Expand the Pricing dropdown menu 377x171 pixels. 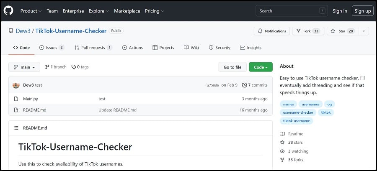(x=155, y=11)
